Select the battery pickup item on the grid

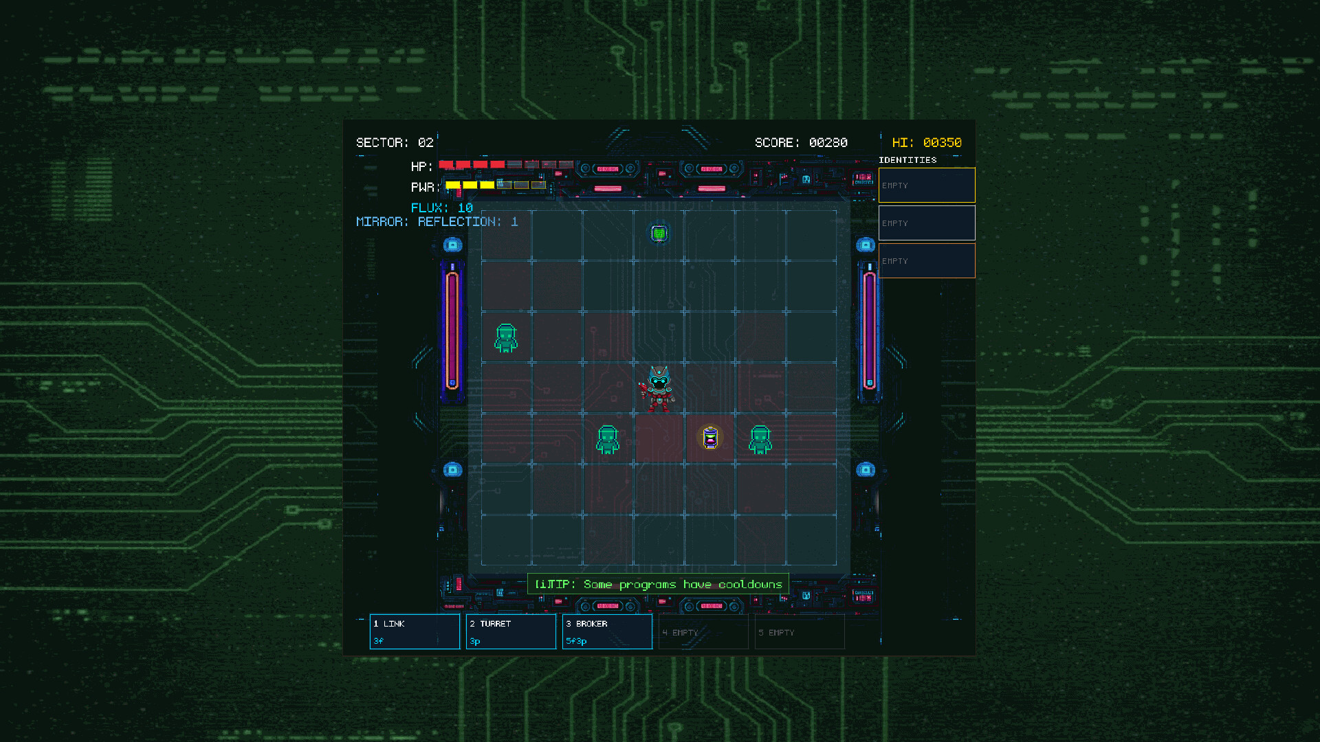pos(709,438)
